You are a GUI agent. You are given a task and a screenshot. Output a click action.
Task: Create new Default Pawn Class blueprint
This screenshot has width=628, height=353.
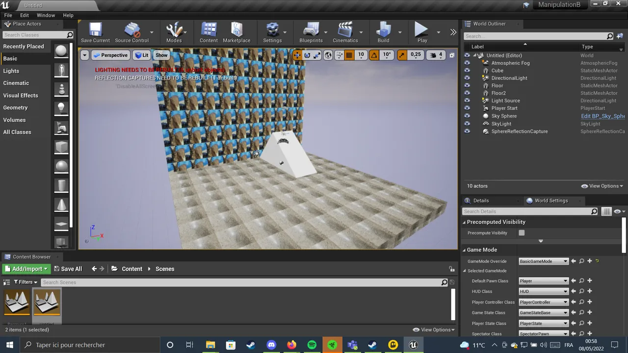[590, 281]
